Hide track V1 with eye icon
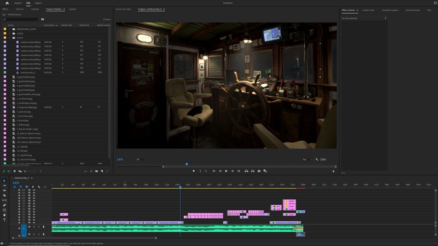 pos(34,222)
